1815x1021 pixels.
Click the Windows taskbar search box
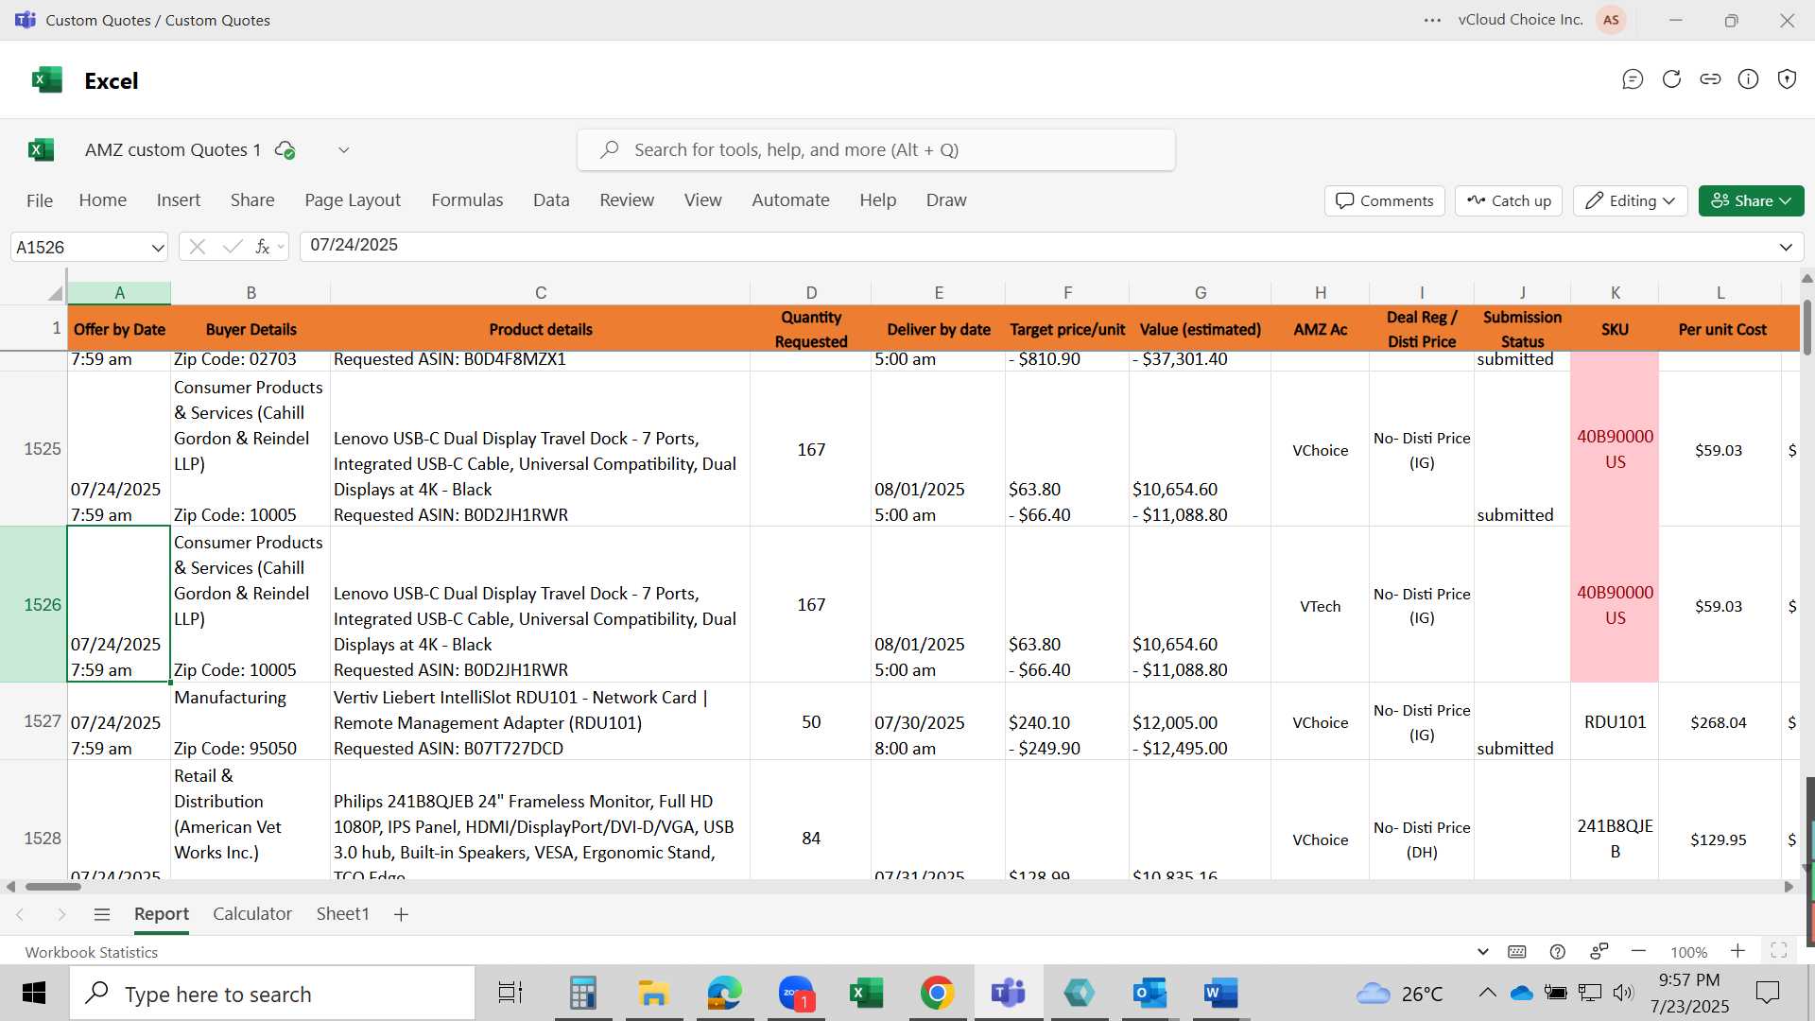tap(272, 994)
